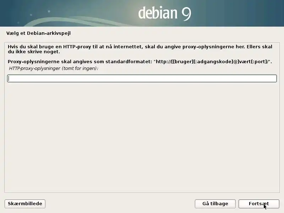Click the blinking text cursor in the proxy field
Image resolution: width=284 pixels, height=213 pixels.
pyautogui.click(x=9, y=78)
